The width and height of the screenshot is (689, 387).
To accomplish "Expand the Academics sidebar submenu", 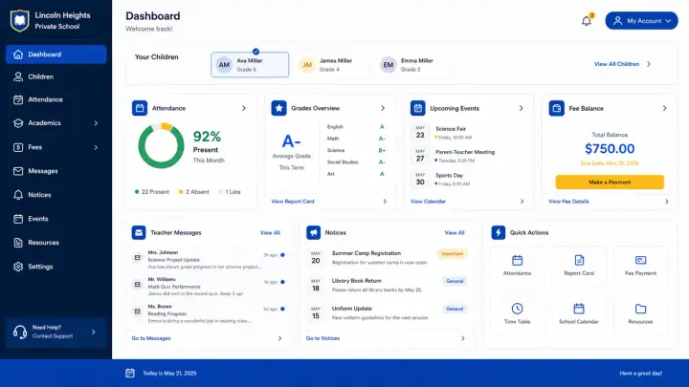I will (x=96, y=123).
